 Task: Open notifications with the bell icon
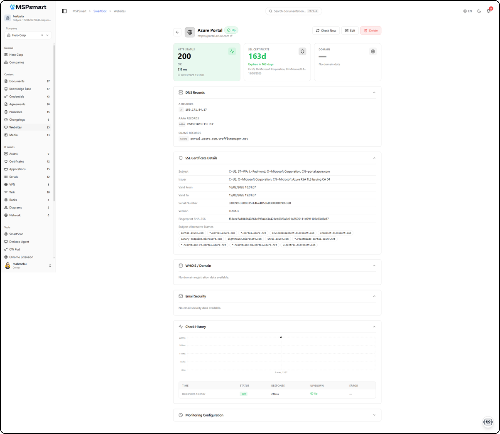point(488,11)
